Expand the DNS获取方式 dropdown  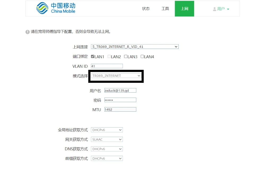[x=107, y=149]
